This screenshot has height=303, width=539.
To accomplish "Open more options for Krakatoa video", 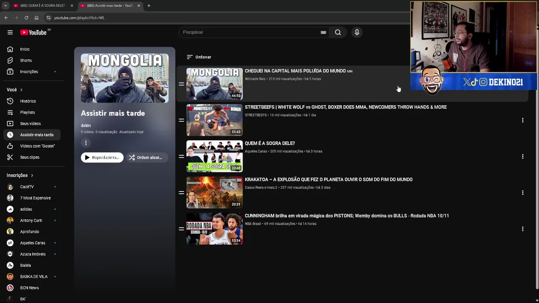I will [523, 193].
